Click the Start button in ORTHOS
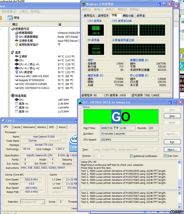 tap(172, 110)
